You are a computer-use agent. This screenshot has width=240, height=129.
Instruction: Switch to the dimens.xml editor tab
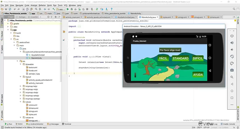[214, 17]
